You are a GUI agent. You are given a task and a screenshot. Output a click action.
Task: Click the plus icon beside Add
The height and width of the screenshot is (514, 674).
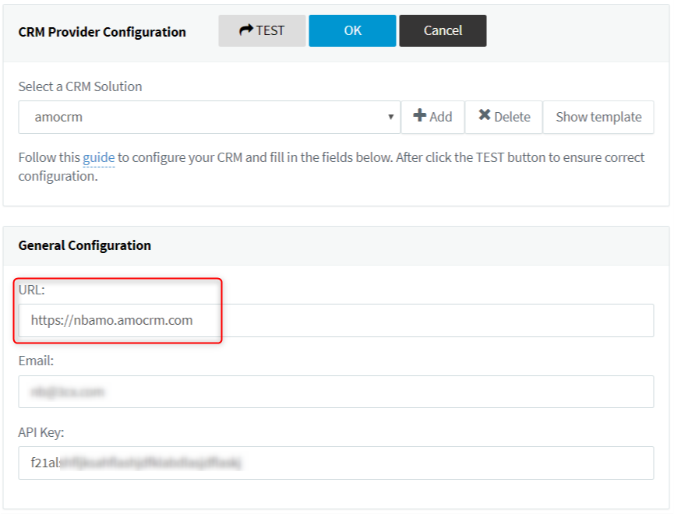point(420,116)
